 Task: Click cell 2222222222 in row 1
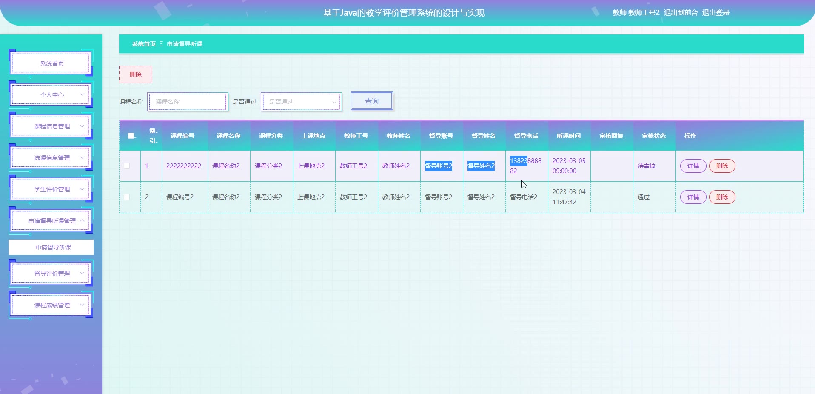[x=184, y=166]
